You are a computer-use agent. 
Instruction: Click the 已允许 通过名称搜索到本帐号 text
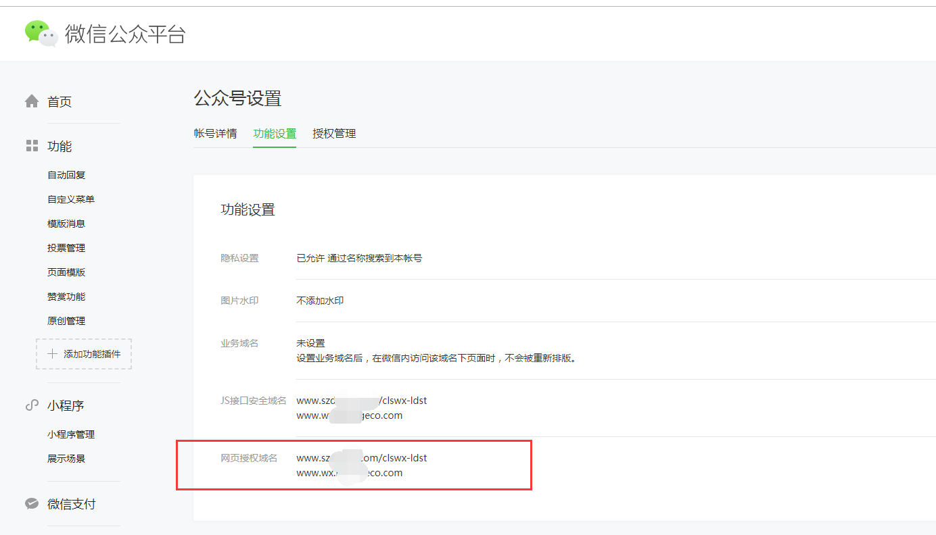coord(359,258)
